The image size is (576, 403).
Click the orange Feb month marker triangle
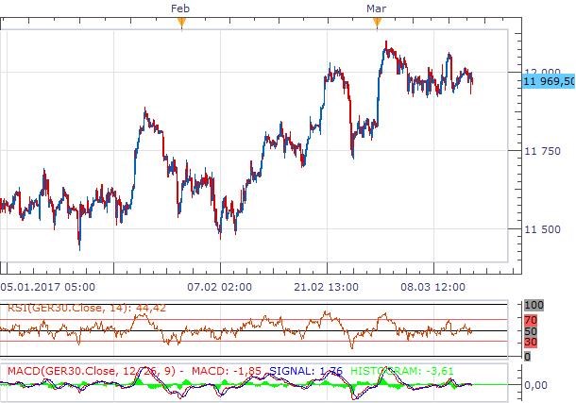181,24
